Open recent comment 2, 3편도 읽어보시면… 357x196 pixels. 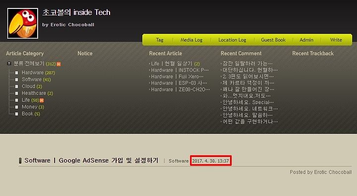point(248,76)
